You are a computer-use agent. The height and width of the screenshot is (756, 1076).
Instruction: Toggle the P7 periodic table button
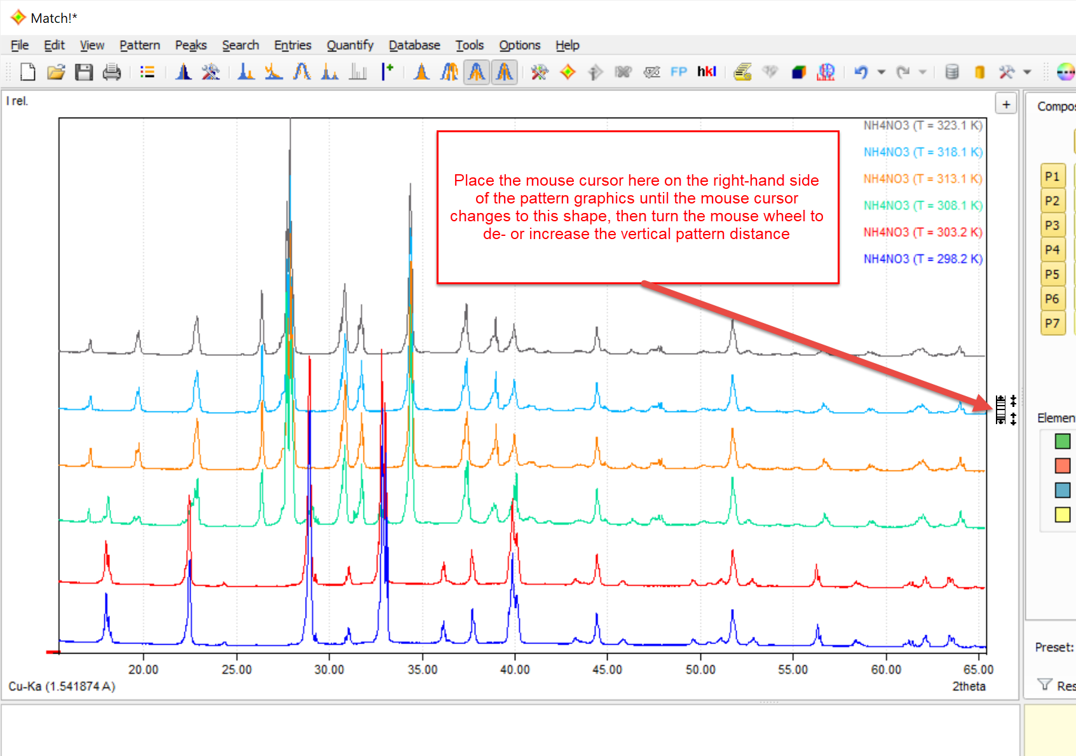point(1052,323)
